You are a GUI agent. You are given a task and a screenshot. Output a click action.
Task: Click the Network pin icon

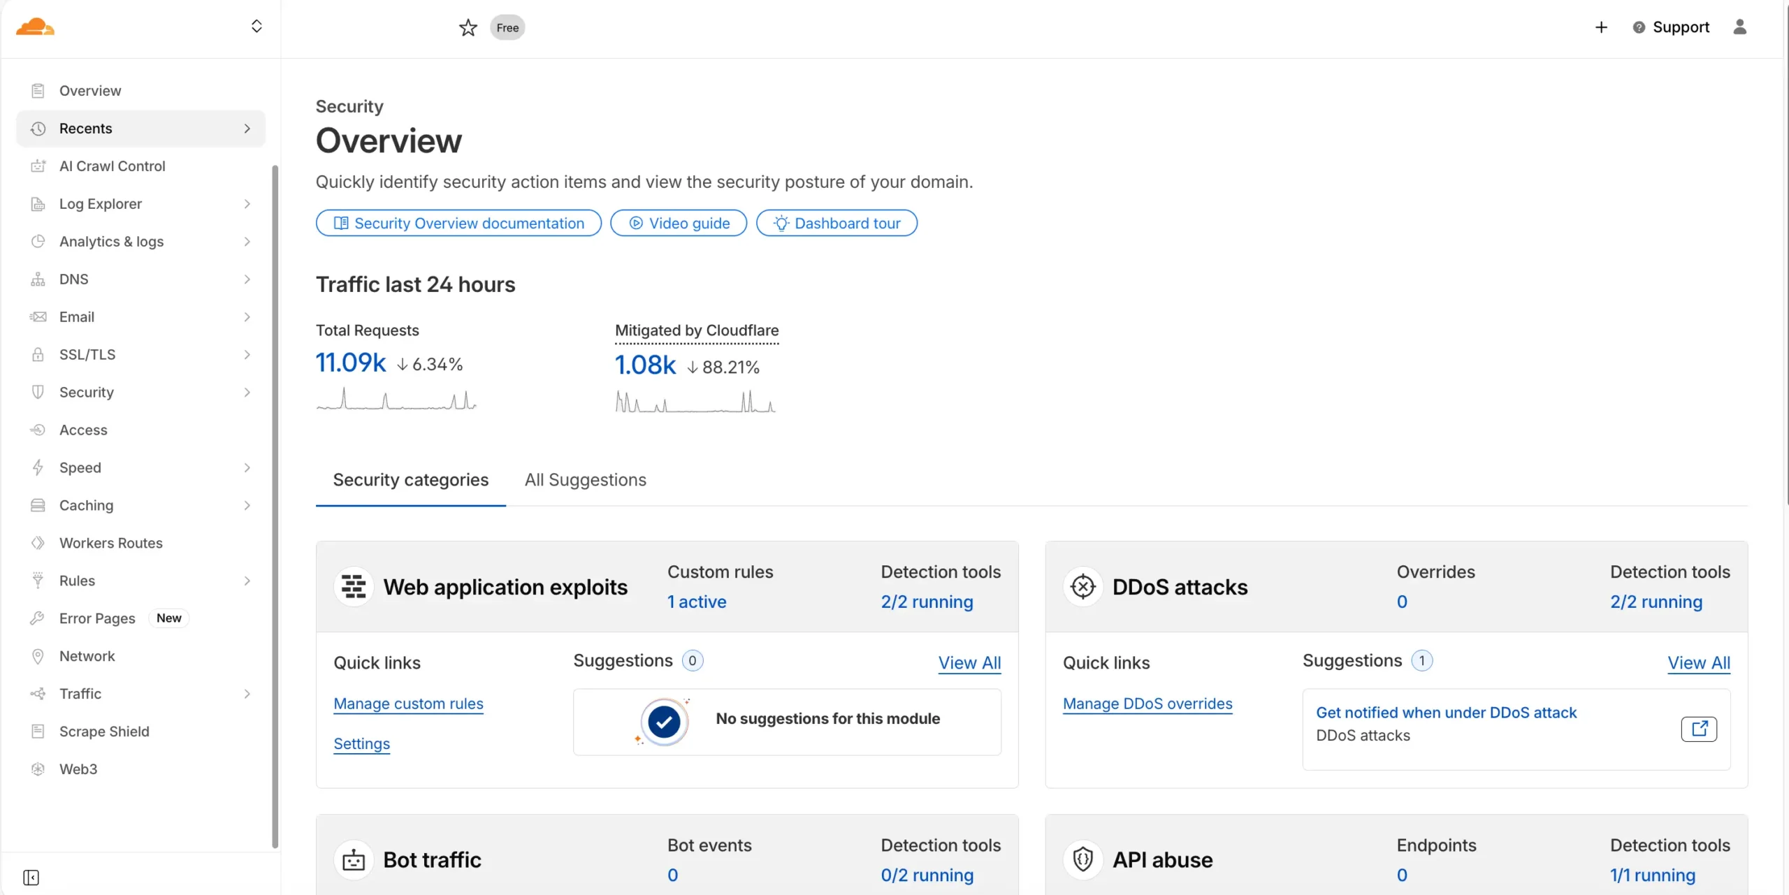coord(38,657)
